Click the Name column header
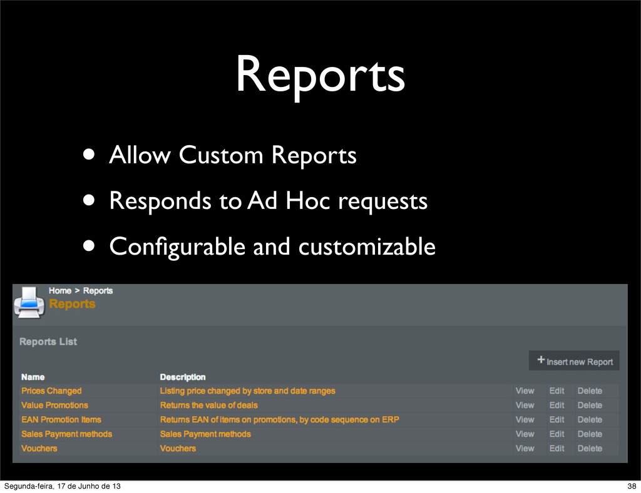The height and width of the screenshot is (493, 641). (x=33, y=377)
